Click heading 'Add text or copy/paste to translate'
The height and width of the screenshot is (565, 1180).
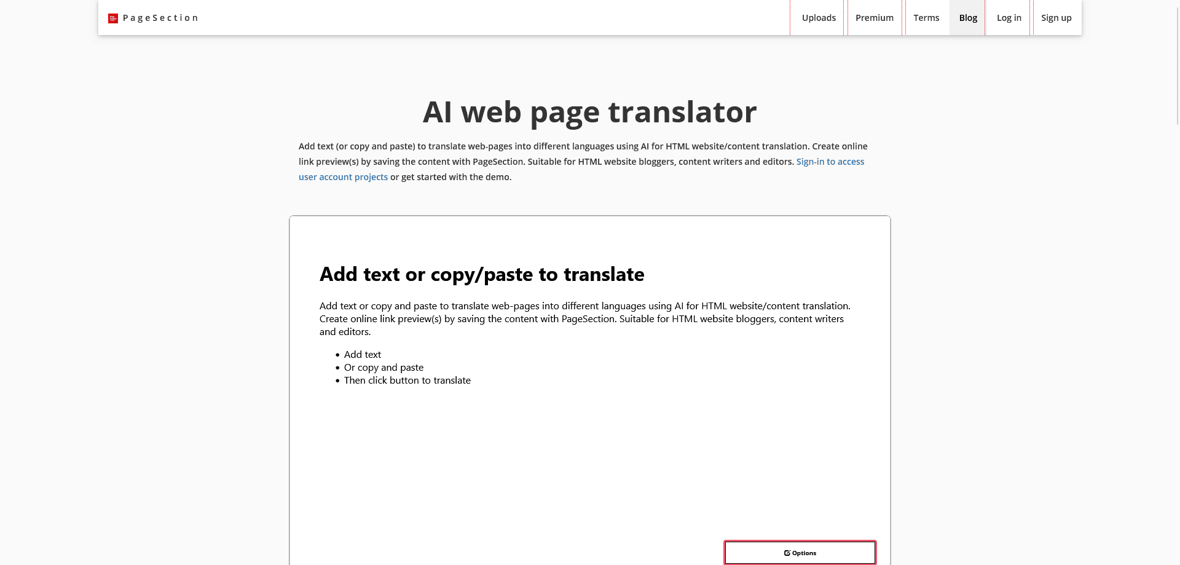click(482, 274)
